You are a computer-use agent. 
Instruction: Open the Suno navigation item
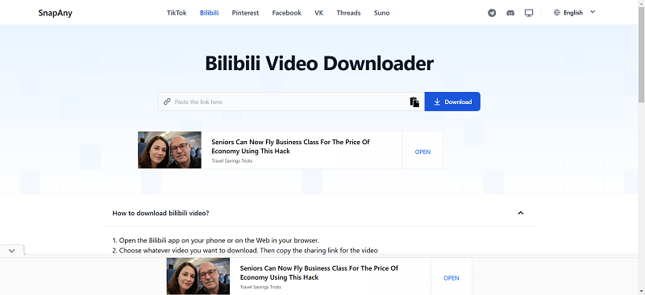click(381, 13)
